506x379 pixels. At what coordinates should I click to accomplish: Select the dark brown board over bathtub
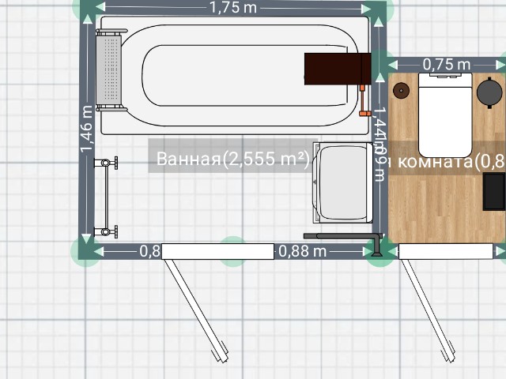tap(337, 68)
